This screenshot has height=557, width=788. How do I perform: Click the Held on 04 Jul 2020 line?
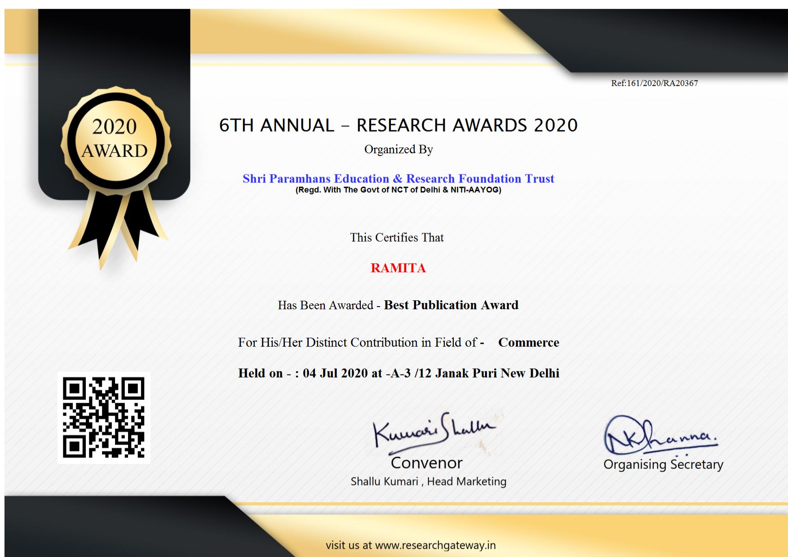click(x=398, y=373)
